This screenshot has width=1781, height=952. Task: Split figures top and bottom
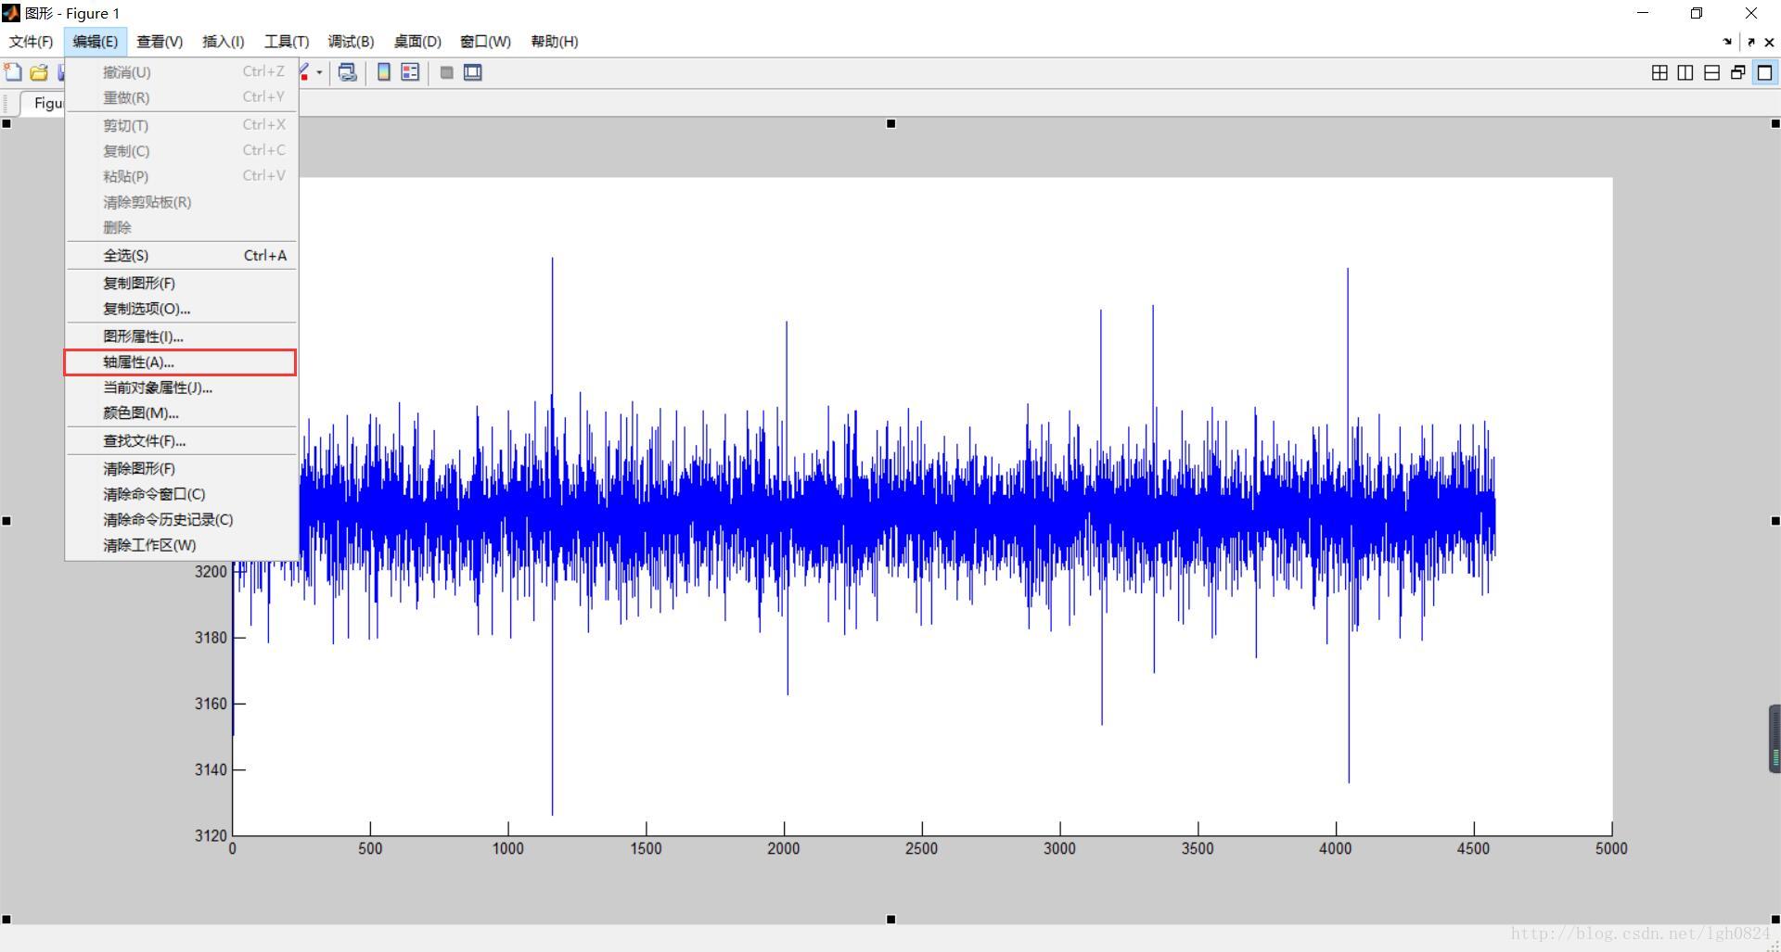(1712, 72)
